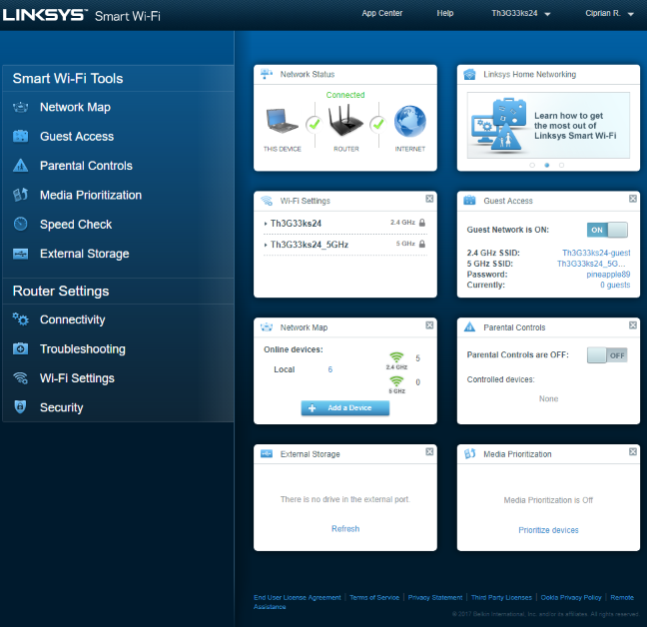Click Parental Controls warning icon in sidebar
This screenshot has width=647, height=627.
[x=20, y=166]
